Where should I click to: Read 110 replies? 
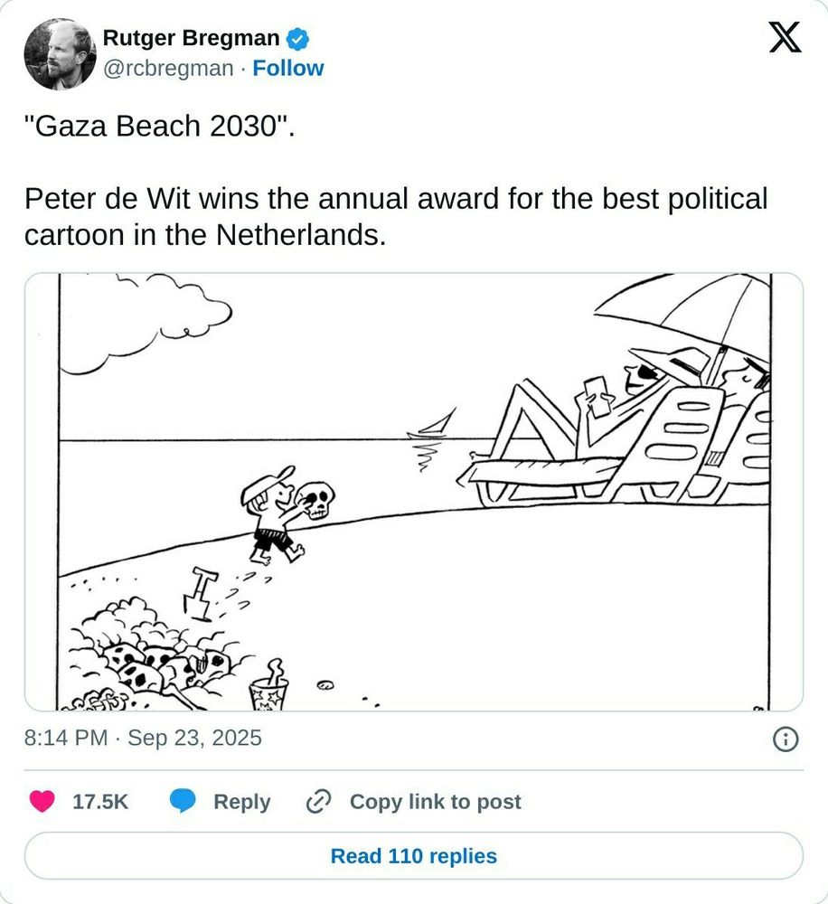pos(414,855)
